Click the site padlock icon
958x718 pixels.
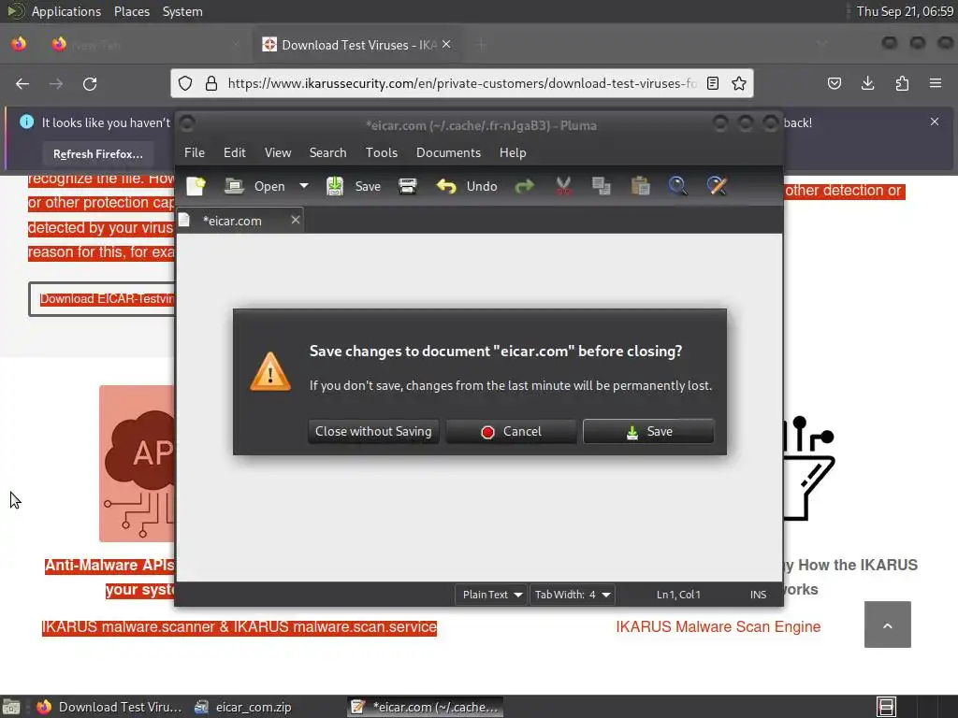(211, 83)
